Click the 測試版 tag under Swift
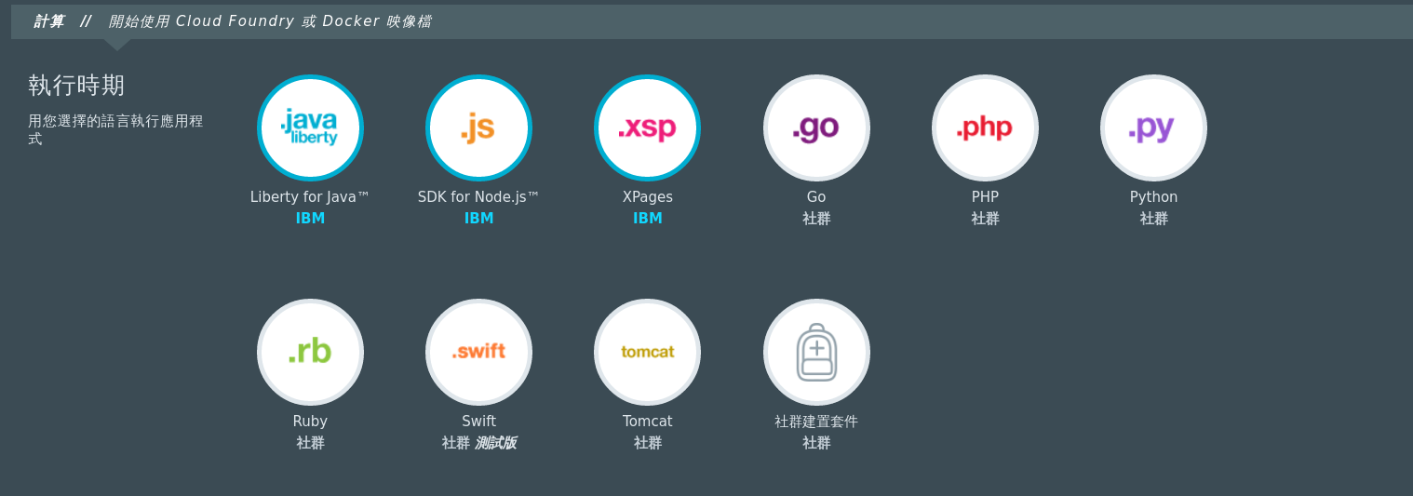1413x496 pixels. (495, 443)
